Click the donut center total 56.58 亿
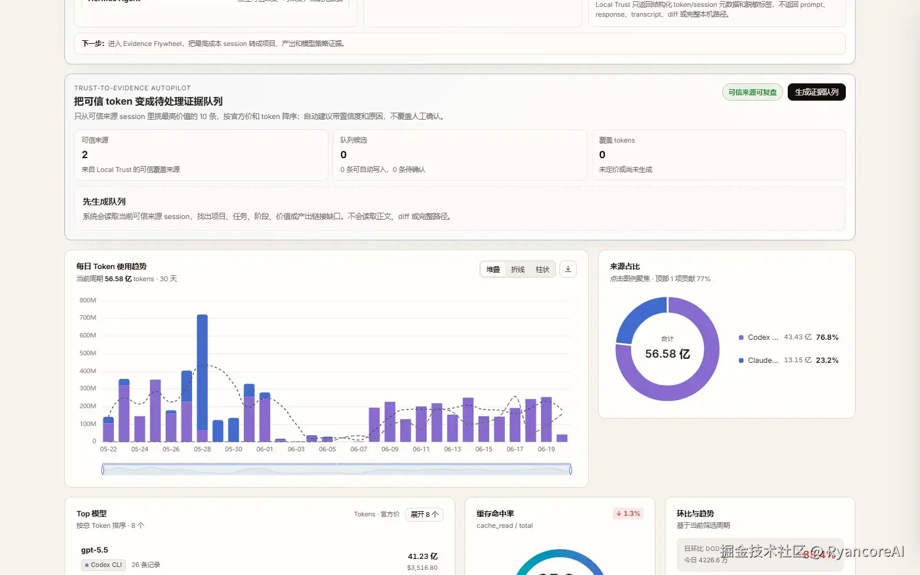This screenshot has width=920, height=575. click(x=667, y=354)
